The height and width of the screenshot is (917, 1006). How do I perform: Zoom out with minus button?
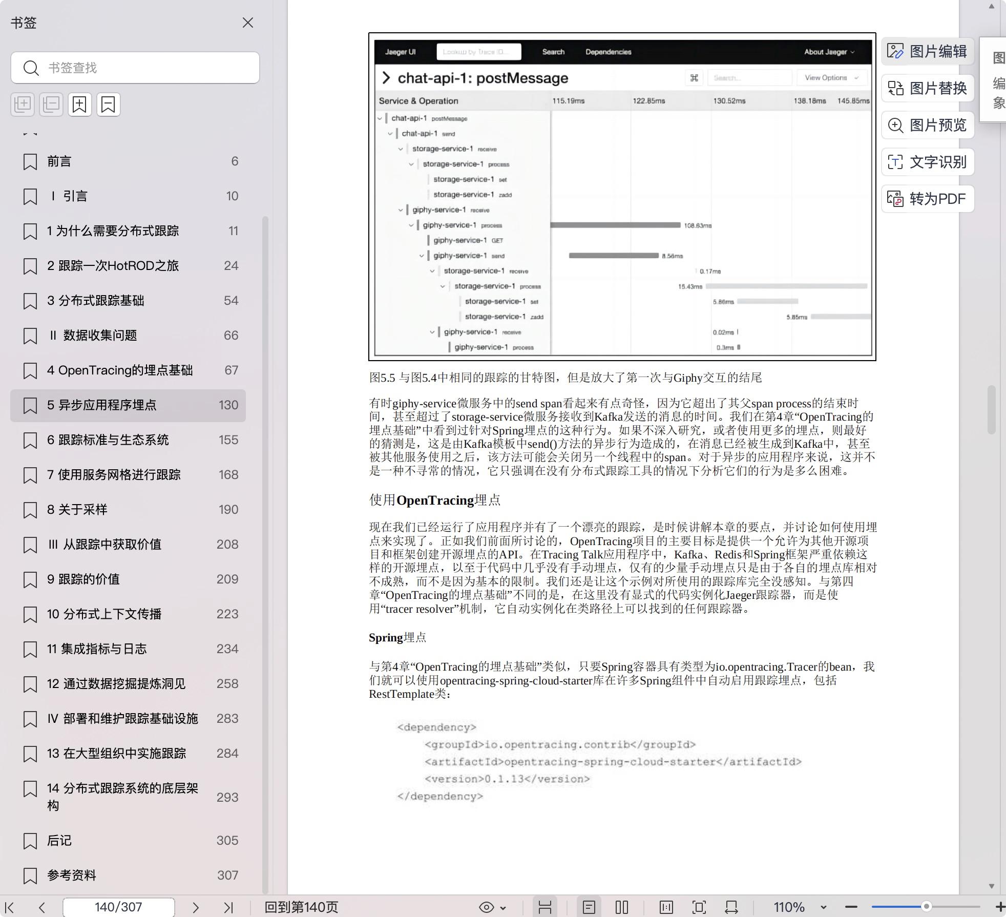tap(851, 907)
